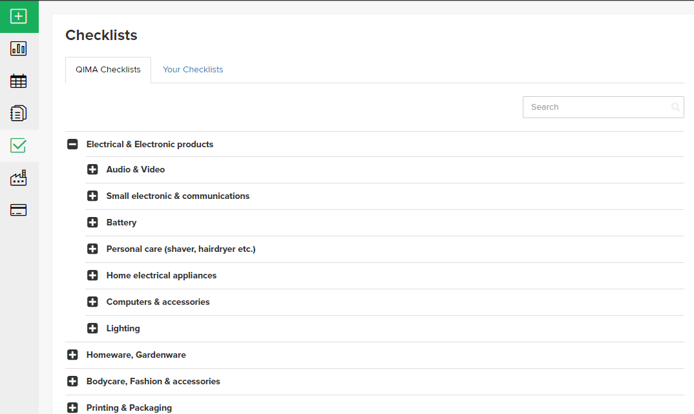Click Printing & Packaging label

(x=129, y=408)
